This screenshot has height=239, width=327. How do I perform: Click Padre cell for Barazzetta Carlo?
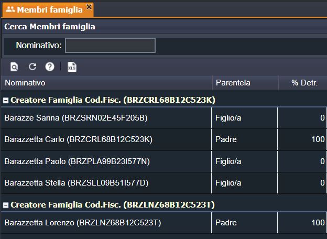tap(226, 139)
